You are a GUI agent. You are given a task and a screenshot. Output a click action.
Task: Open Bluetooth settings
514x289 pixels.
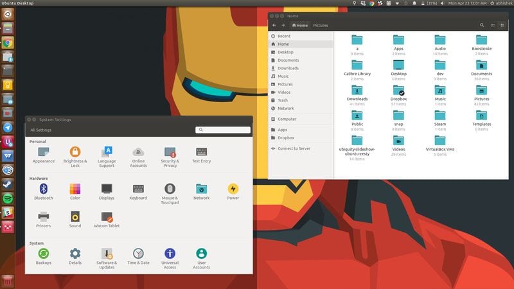44,191
